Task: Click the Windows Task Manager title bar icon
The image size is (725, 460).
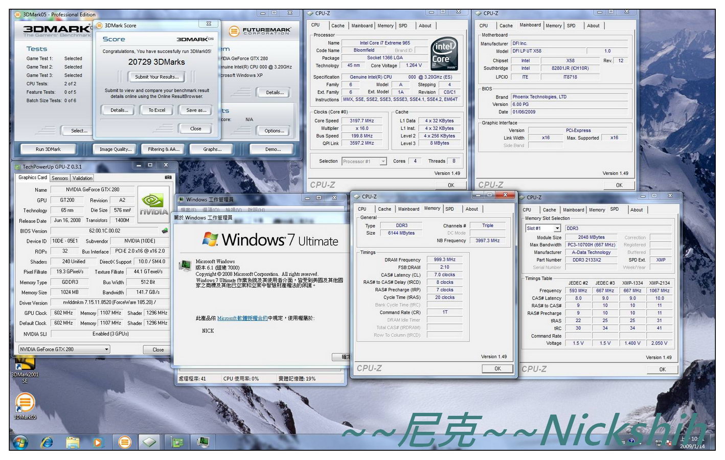Action: pos(181,199)
